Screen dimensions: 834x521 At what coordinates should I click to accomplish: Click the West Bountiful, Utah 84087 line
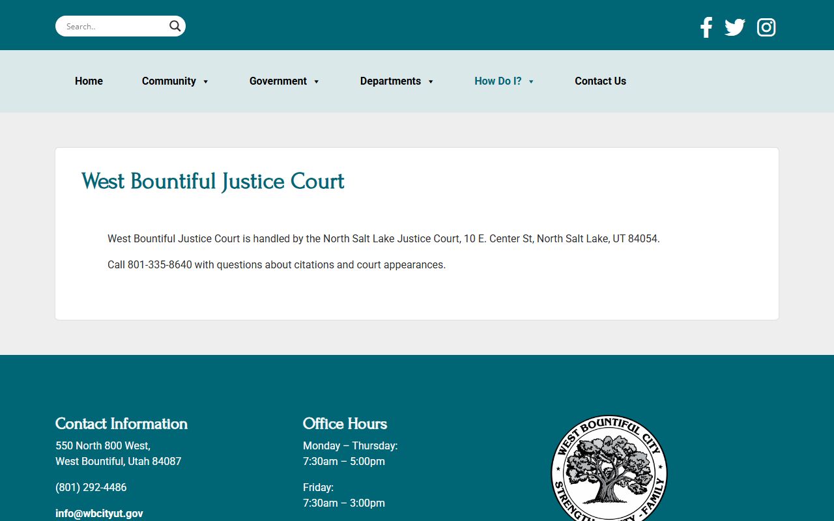119,461
